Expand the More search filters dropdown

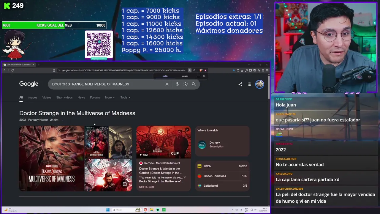(x=110, y=97)
